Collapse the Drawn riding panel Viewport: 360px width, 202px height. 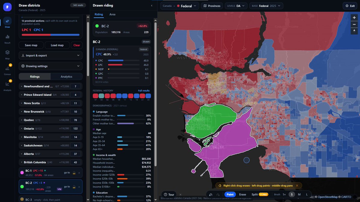coord(152,6)
